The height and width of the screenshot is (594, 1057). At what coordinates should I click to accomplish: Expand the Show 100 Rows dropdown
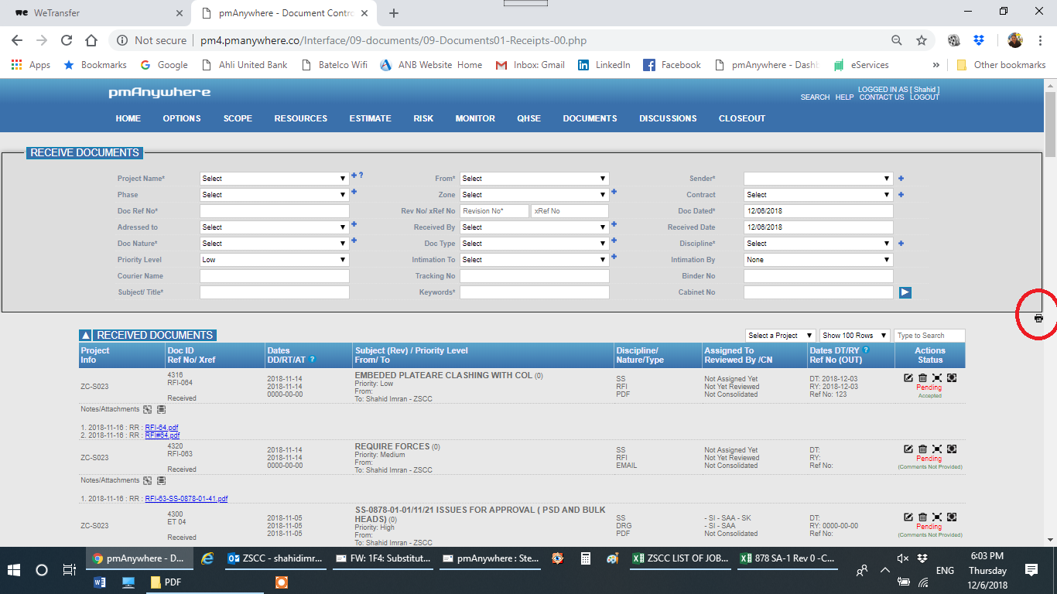coord(853,336)
